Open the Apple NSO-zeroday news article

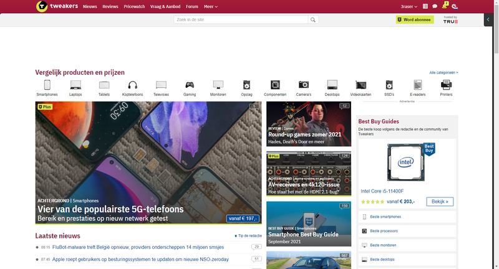(140, 260)
